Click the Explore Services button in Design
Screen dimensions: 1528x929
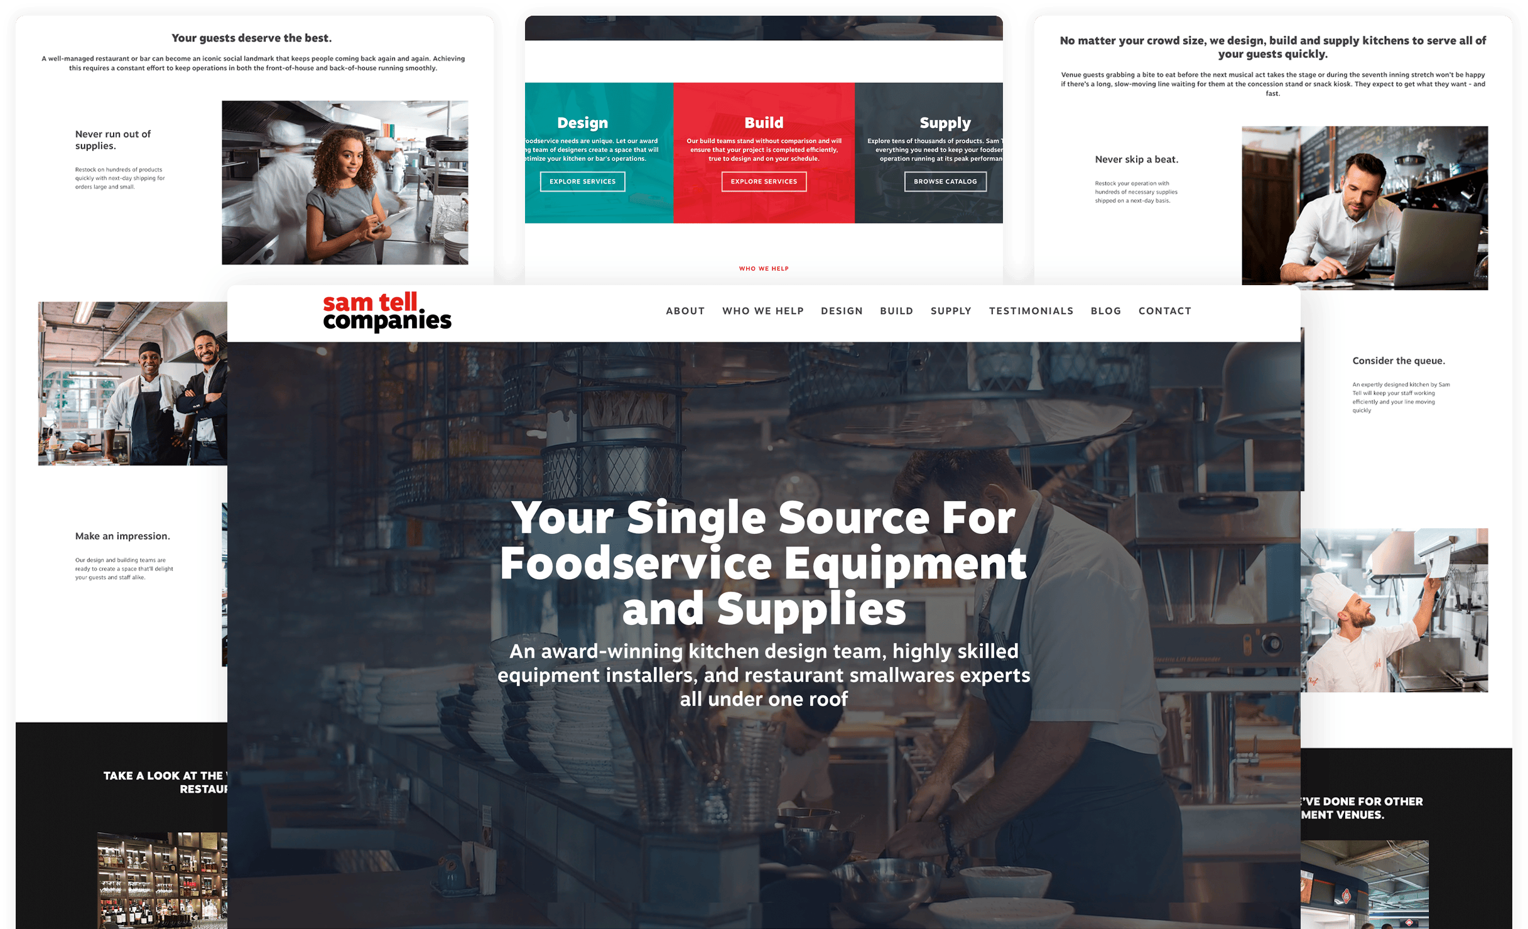(x=583, y=182)
